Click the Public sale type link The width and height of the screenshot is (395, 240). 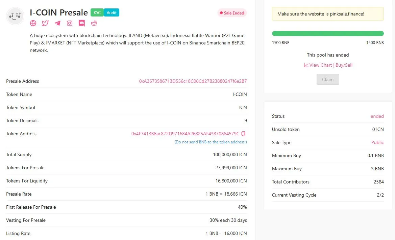tap(377, 142)
